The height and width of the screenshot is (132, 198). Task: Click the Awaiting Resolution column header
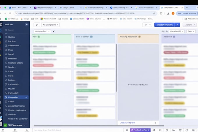138,38
